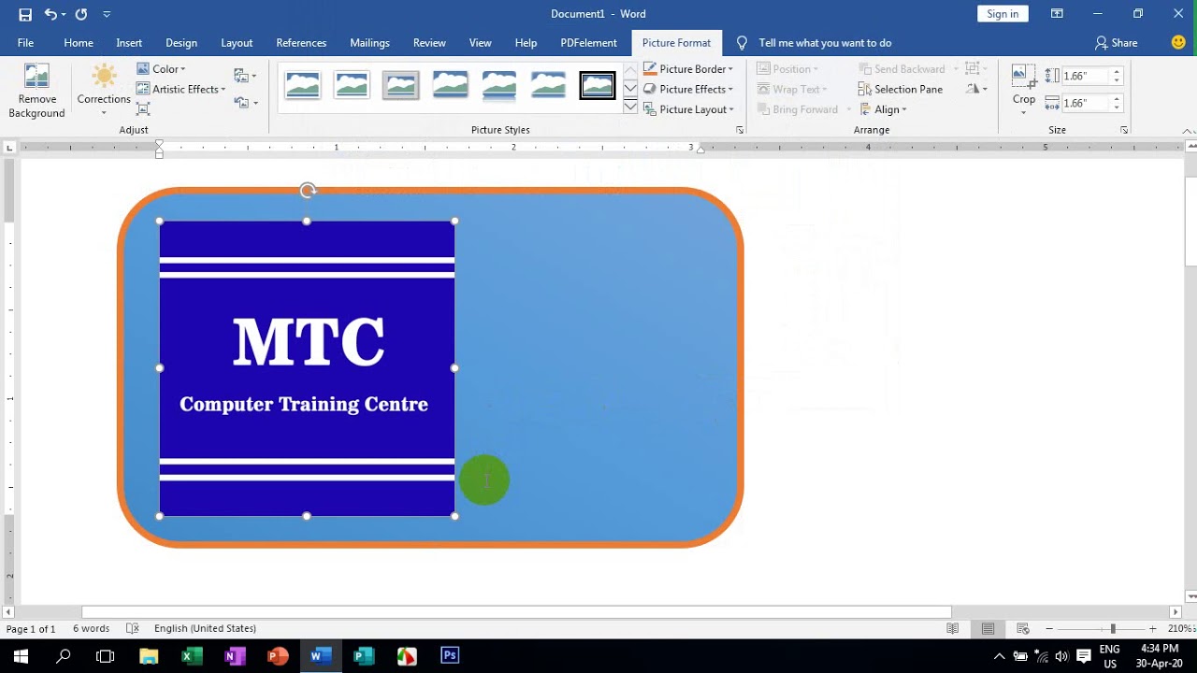Click the Crop tool icon
This screenshot has height=673, width=1197.
pyautogui.click(x=1024, y=77)
